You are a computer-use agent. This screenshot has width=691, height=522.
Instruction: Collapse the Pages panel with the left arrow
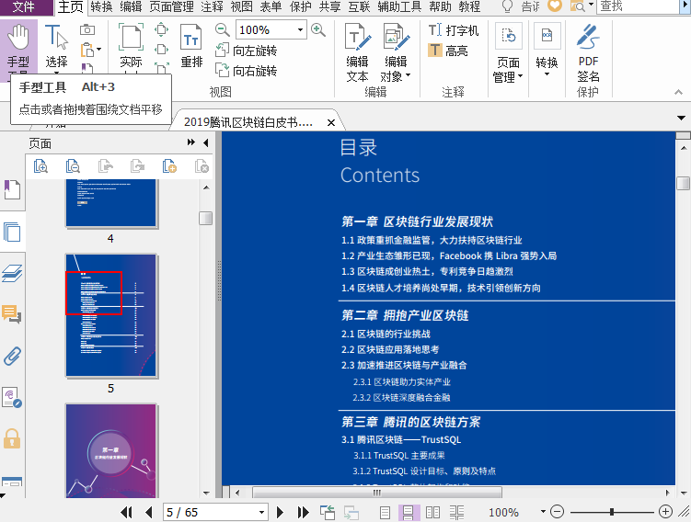(x=206, y=142)
